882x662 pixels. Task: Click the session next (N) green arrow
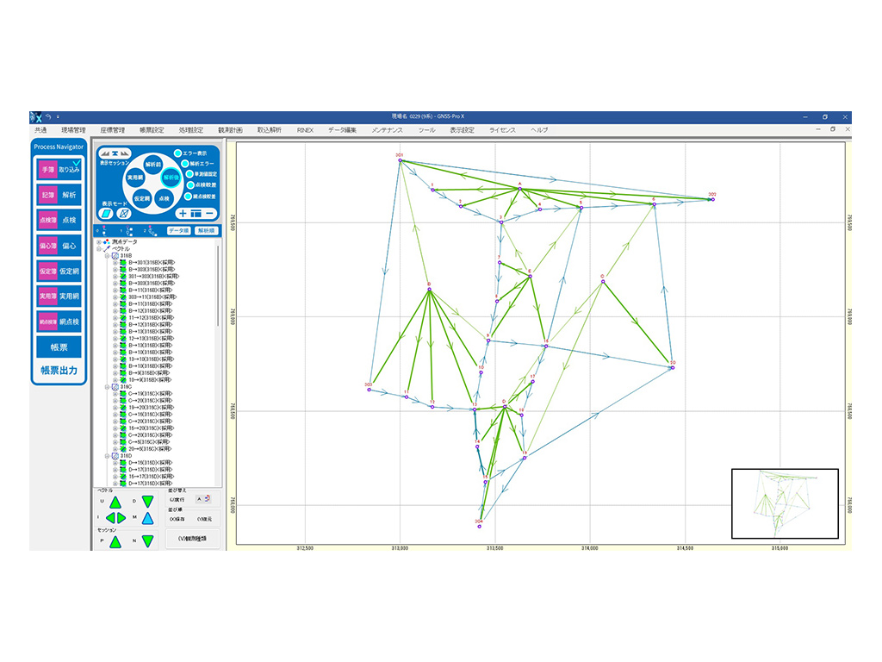pos(147,540)
